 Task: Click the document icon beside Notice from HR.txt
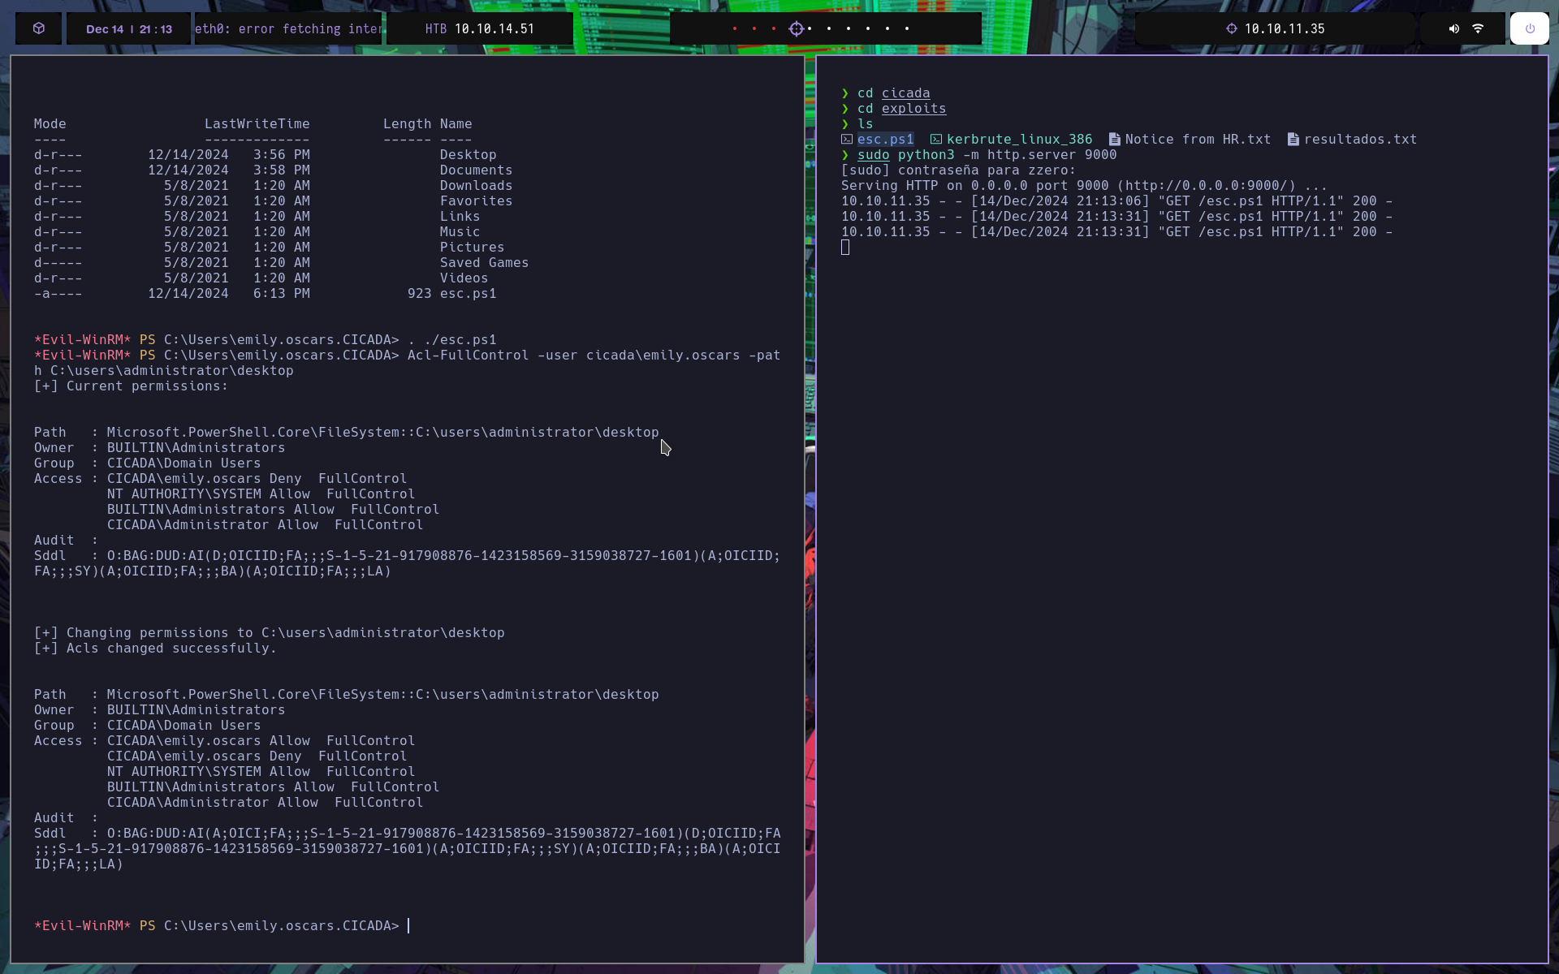(1115, 140)
